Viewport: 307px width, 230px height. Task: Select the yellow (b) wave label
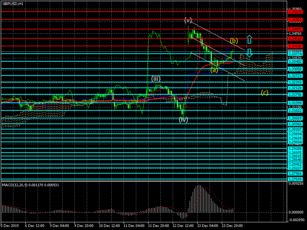(x=234, y=40)
